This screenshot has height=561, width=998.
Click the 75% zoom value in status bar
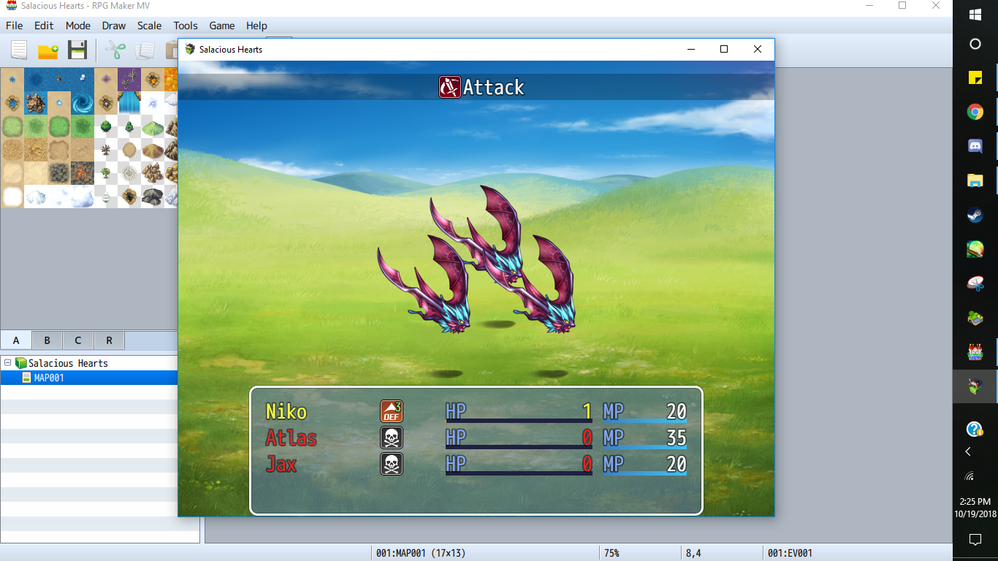tap(612, 553)
